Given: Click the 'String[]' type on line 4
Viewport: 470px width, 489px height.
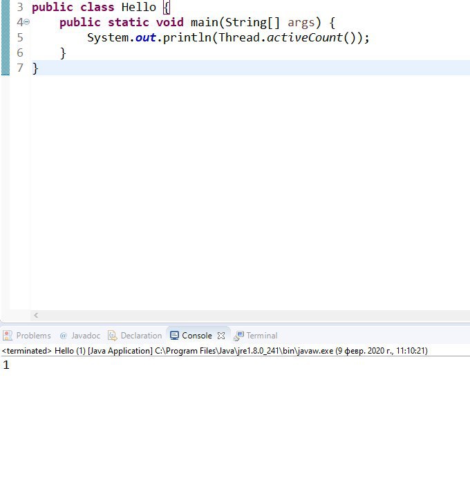Looking at the screenshot, I should click(252, 23).
